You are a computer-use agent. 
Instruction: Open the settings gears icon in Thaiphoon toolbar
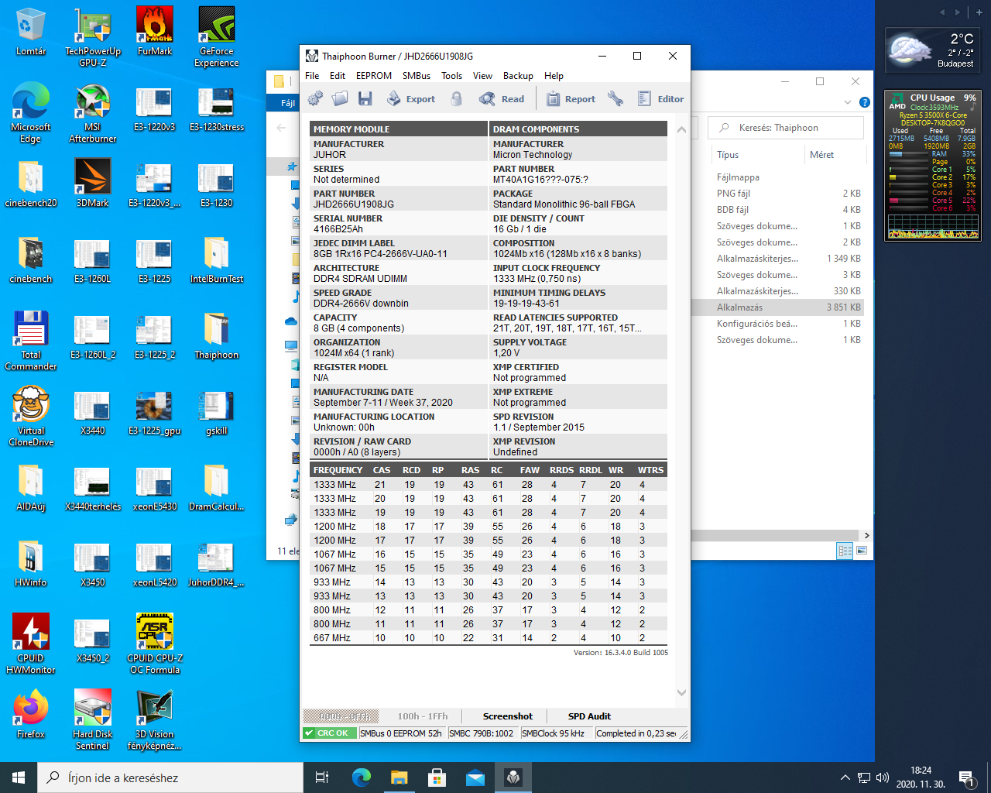coord(315,98)
